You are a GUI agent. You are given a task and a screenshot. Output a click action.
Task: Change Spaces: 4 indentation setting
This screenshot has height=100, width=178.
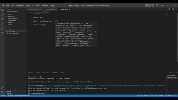tap(147, 96)
